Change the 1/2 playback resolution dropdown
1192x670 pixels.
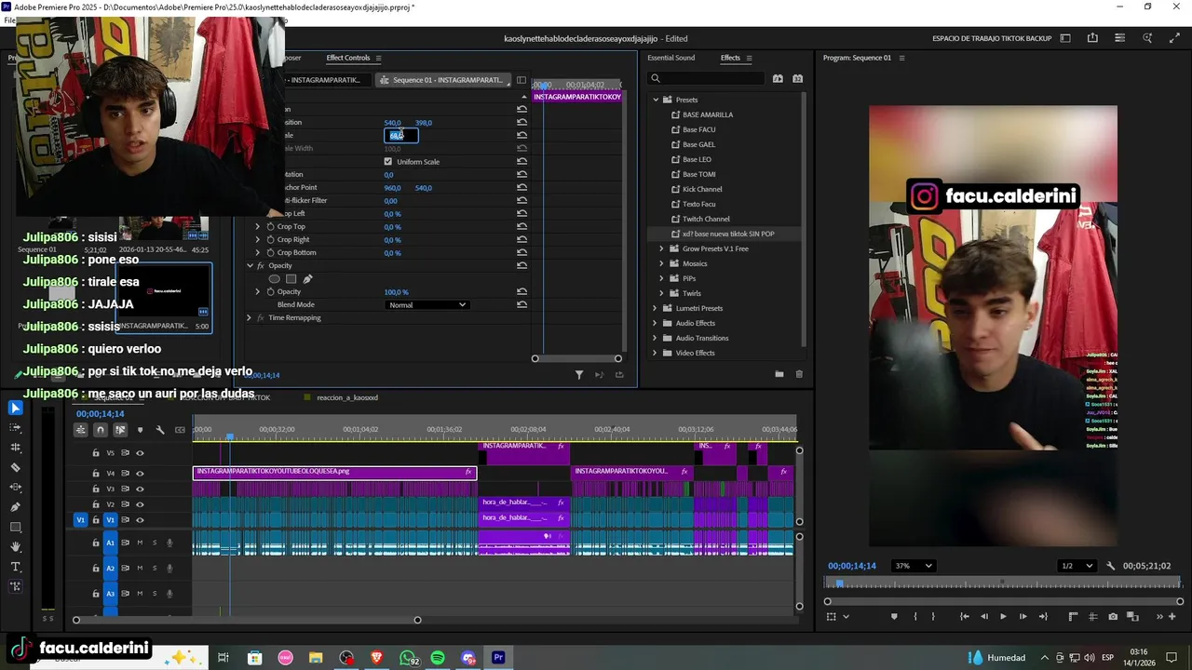1077,566
